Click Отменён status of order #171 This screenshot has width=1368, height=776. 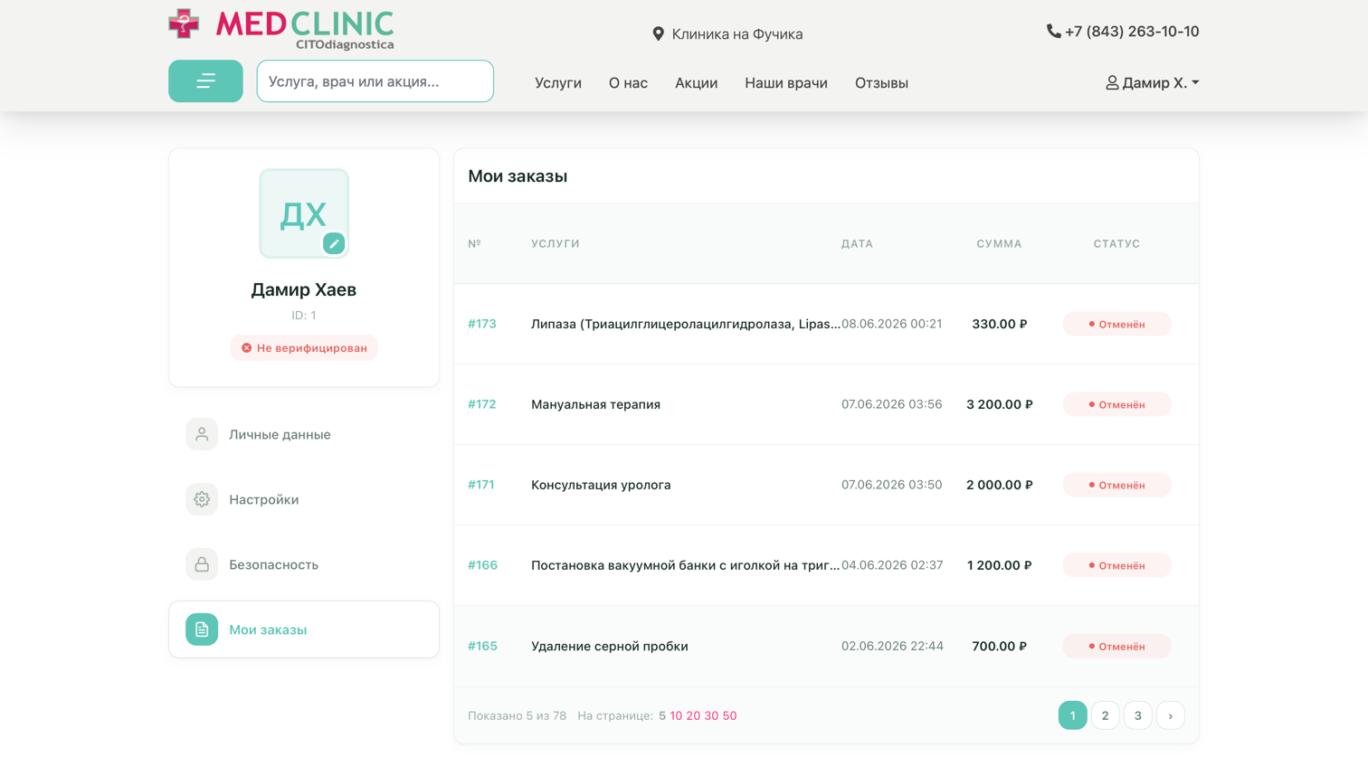1117,485
